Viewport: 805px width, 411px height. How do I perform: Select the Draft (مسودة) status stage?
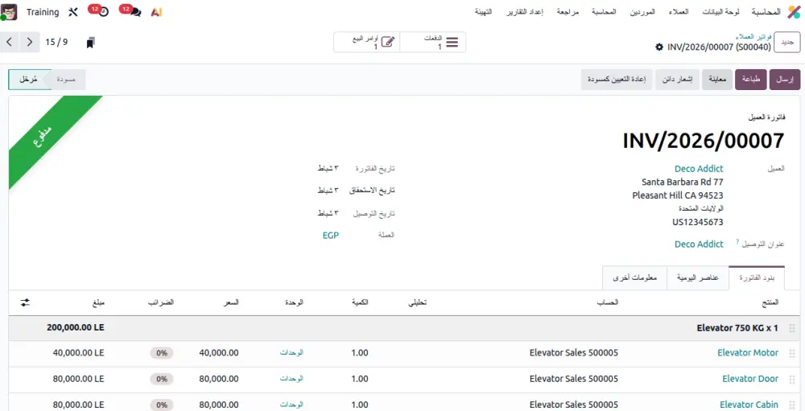click(66, 80)
